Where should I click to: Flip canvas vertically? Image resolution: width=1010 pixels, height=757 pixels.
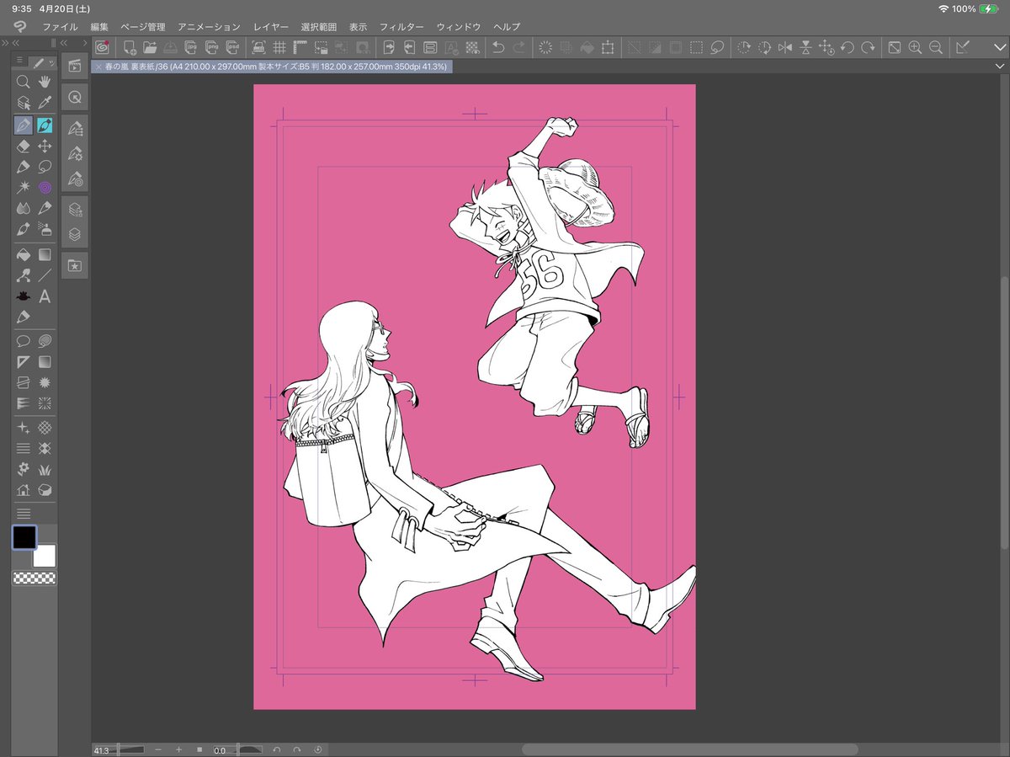(x=805, y=47)
